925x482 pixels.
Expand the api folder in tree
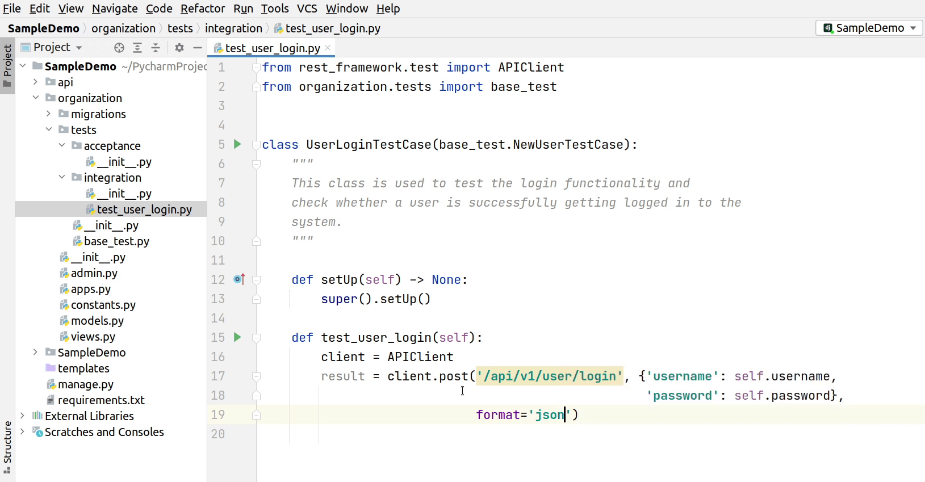click(35, 82)
